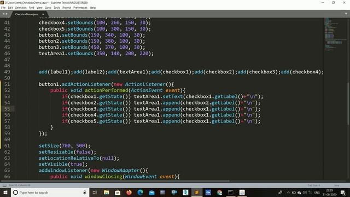
Task: Click line number 55 in gutter
Action: coord(7,109)
